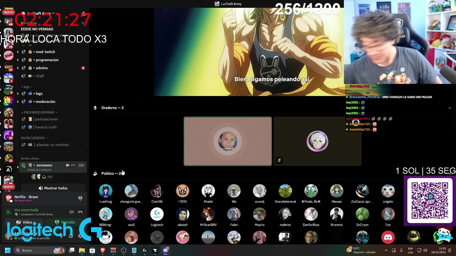Viewport: 456px width, 256px height.
Task: Open Discord from the taskbar
Action: [165, 250]
